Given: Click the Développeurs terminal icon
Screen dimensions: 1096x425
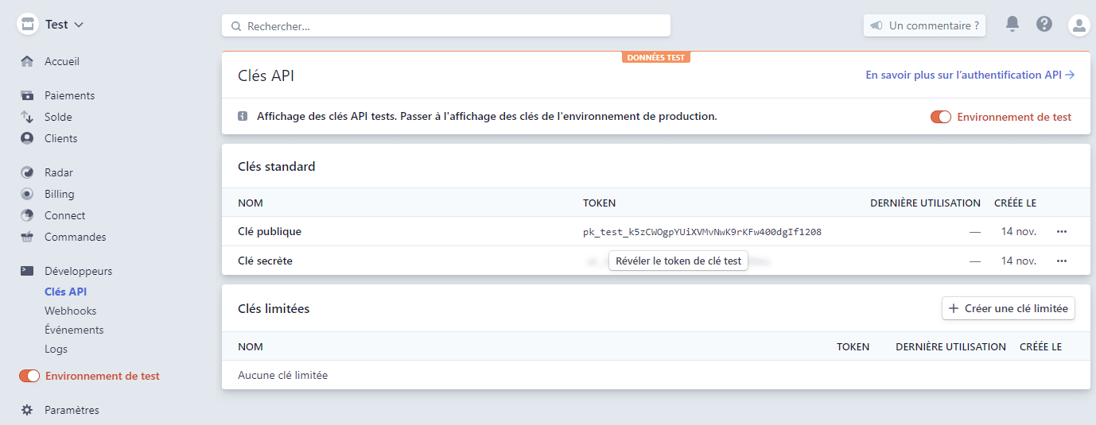Looking at the screenshot, I should 27,271.
